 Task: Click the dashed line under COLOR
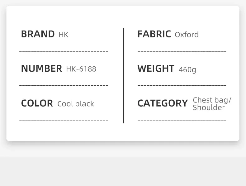point(64,120)
